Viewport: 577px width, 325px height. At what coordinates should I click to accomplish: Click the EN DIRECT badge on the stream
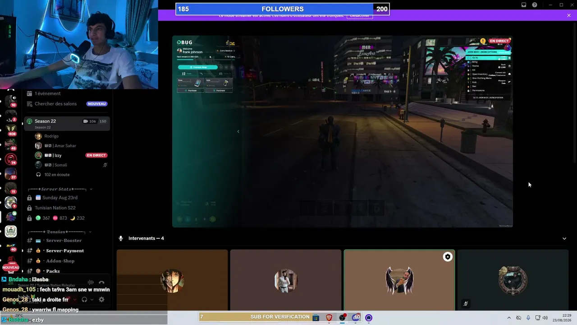click(x=499, y=41)
